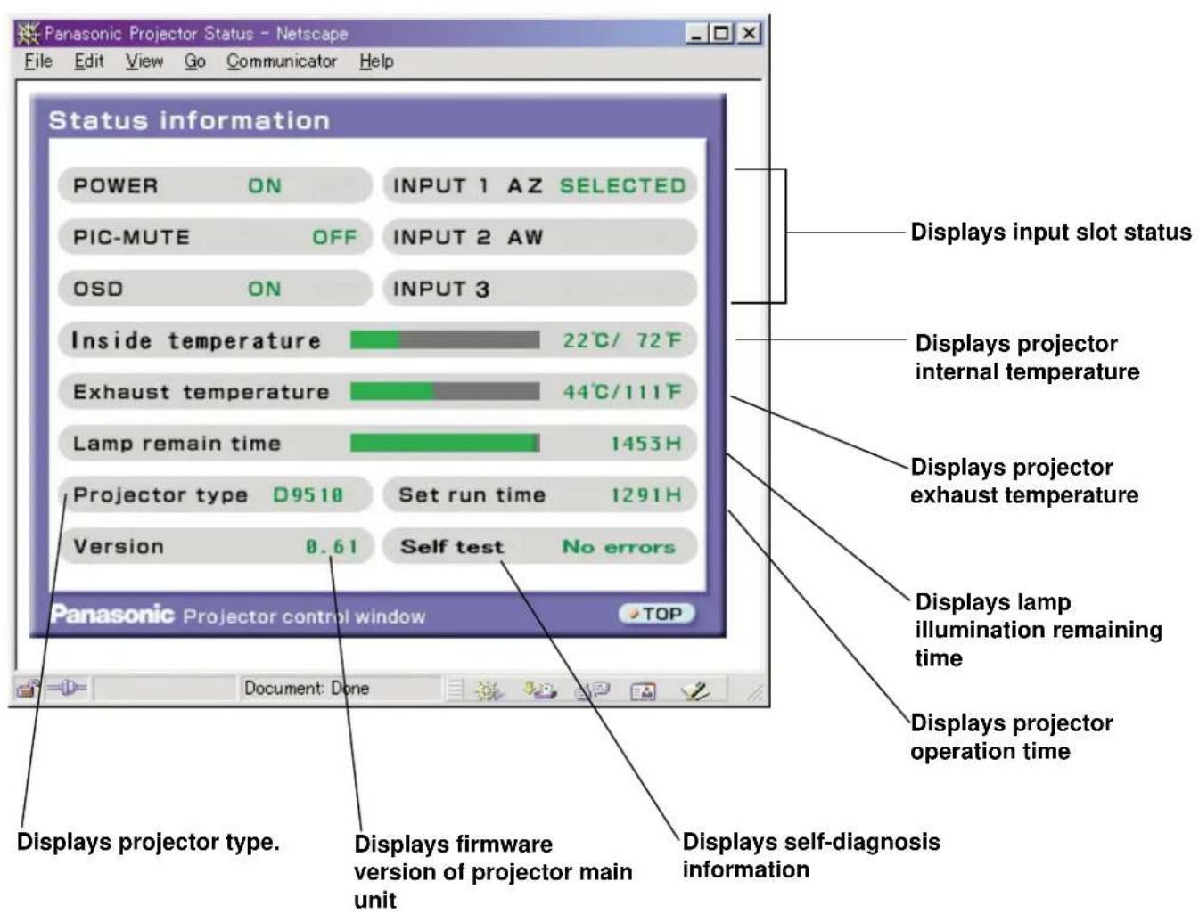Click the Version 0.61 field

pos(214,546)
